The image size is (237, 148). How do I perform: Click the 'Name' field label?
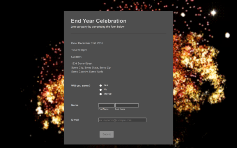pyautogui.click(x=75, y=105)
